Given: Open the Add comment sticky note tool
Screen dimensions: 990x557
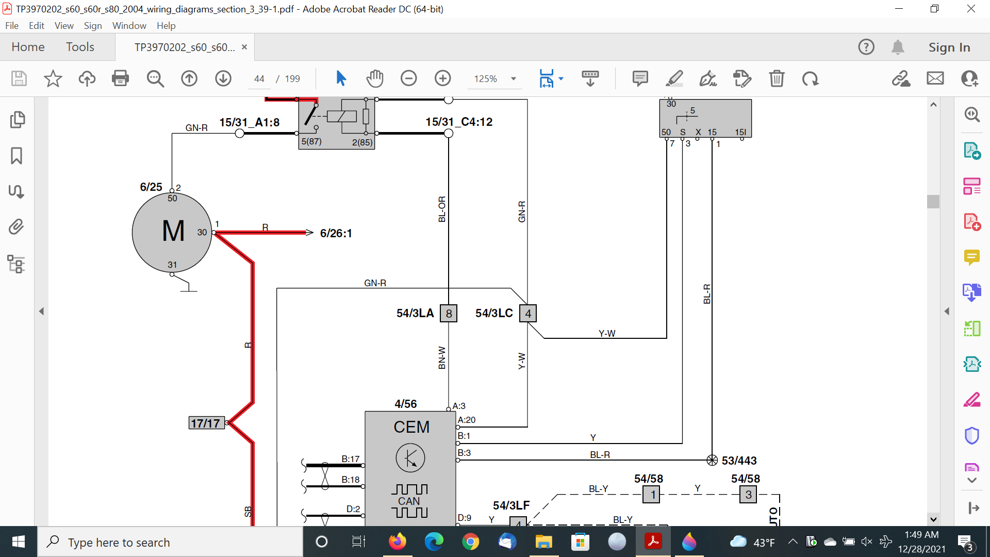Looking at the screenshot, I should [640, 78].
